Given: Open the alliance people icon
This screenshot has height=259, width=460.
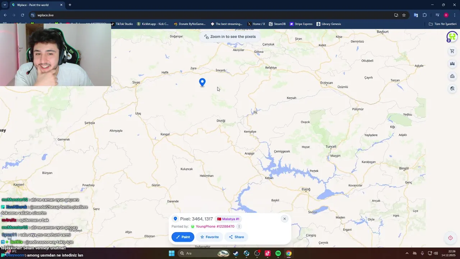Looking at the screenshot, I should pyautogui.click(x=452, y=64).
